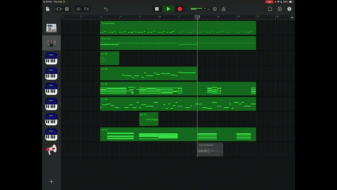Viewport: 337px width, 190px height.
Task: Select the first bs-16i keyboard track icon
Action: point(51,59)
